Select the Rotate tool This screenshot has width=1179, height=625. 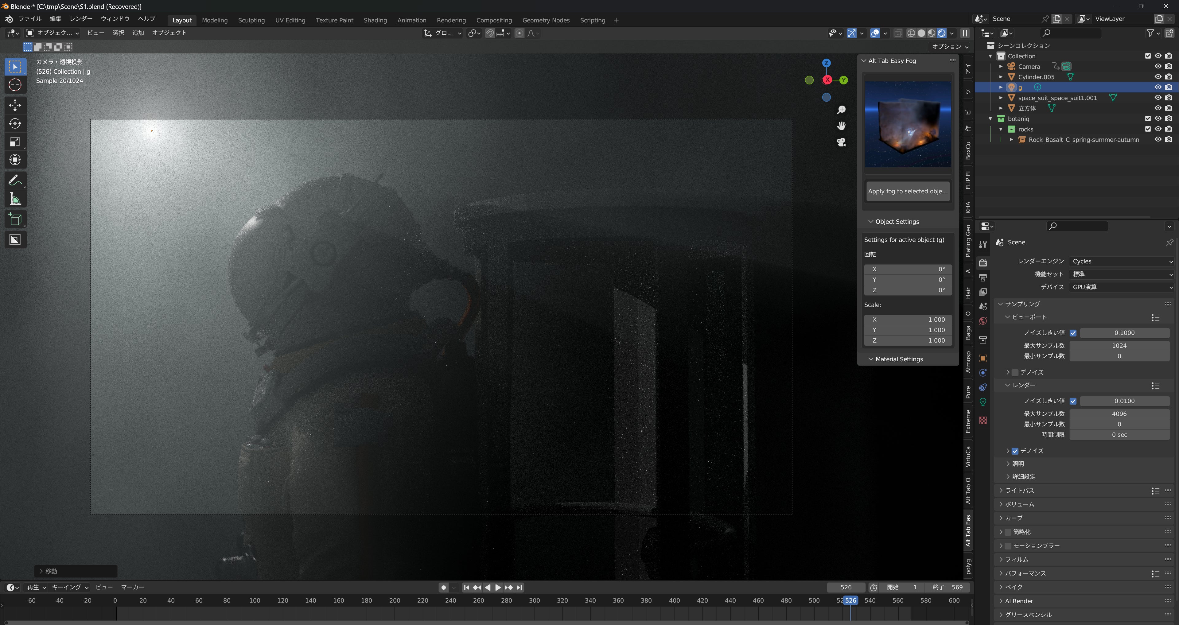point(15,123)
